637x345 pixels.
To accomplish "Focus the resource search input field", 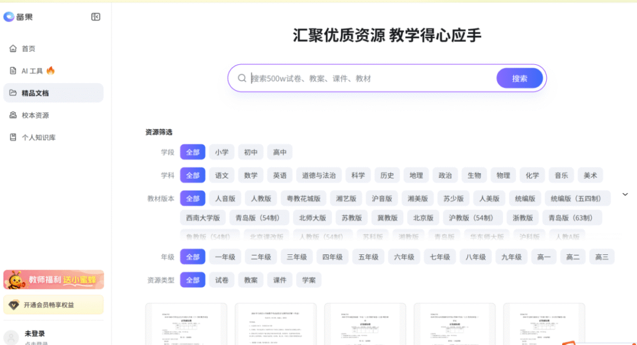I will click(x=372, y=78).
